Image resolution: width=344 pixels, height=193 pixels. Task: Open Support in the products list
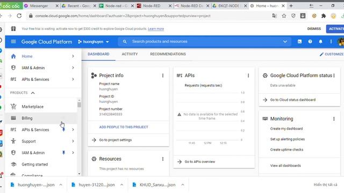coord(41,142)
